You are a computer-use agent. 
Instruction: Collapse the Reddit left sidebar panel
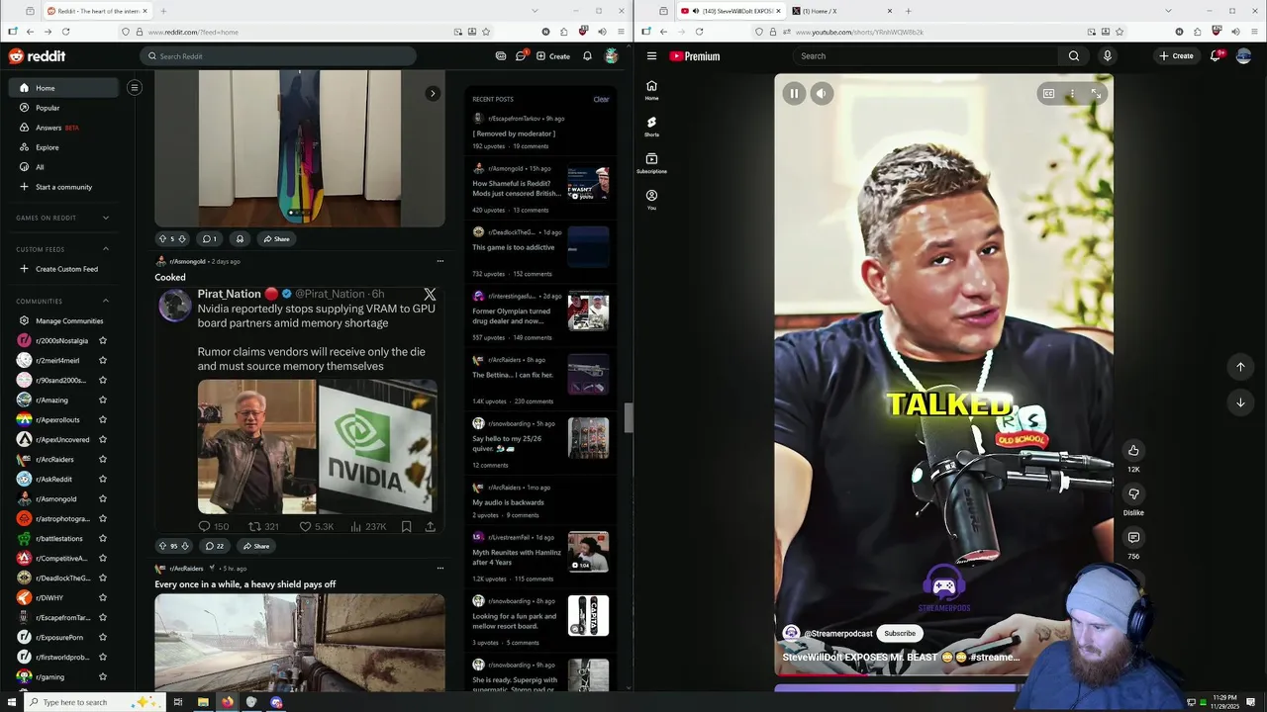point(135,88)
